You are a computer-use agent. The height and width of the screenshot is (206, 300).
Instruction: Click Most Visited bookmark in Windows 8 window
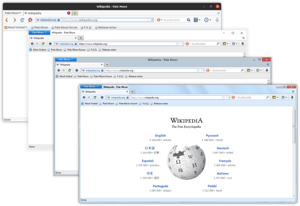point(64,76)
